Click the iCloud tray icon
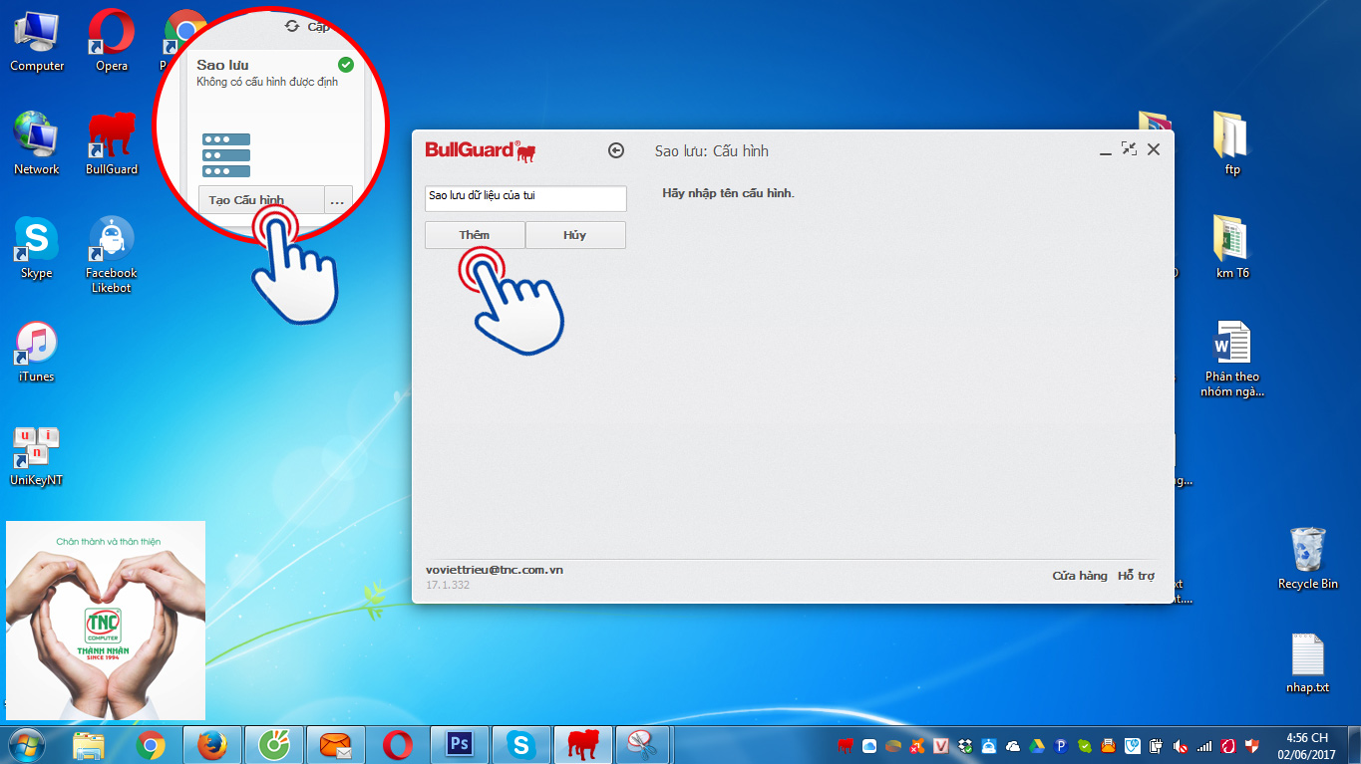The height and width of the screenshot is (764, 1361). (869, 745)
